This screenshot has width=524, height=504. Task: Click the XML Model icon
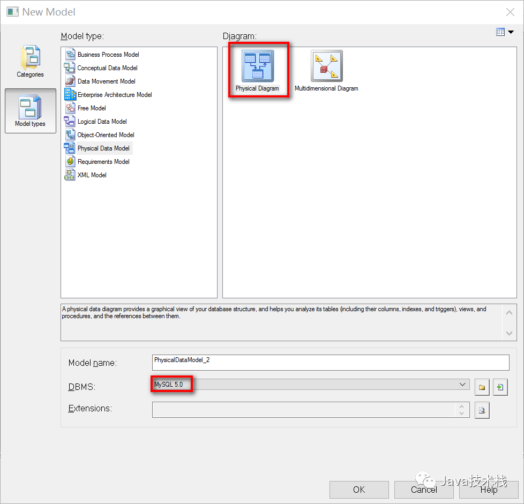tap(70, 175)
